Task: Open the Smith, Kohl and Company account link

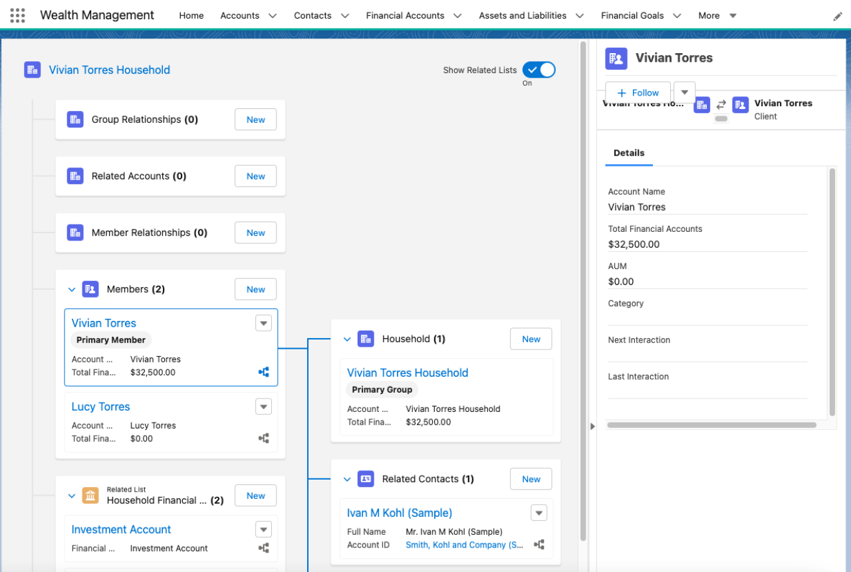Action: click(464, 545)
